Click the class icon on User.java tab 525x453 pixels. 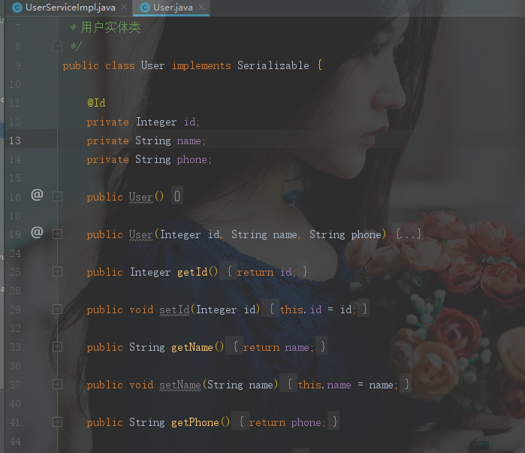(145, 8)
